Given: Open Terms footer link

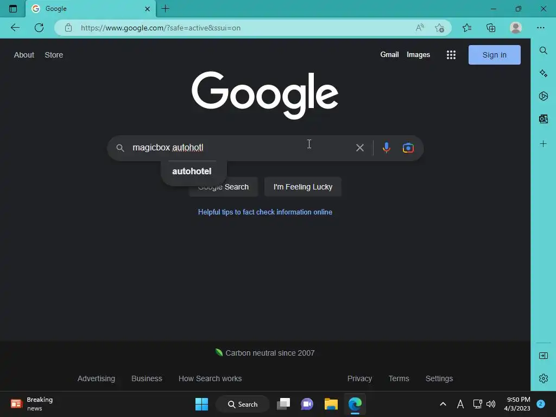Looking at the screenshot, I should pyautogui.click(x=399, y=378).
